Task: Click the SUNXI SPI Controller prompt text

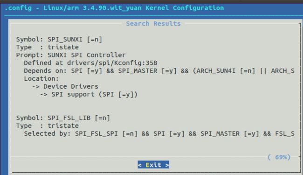Action: coord(87,55)
